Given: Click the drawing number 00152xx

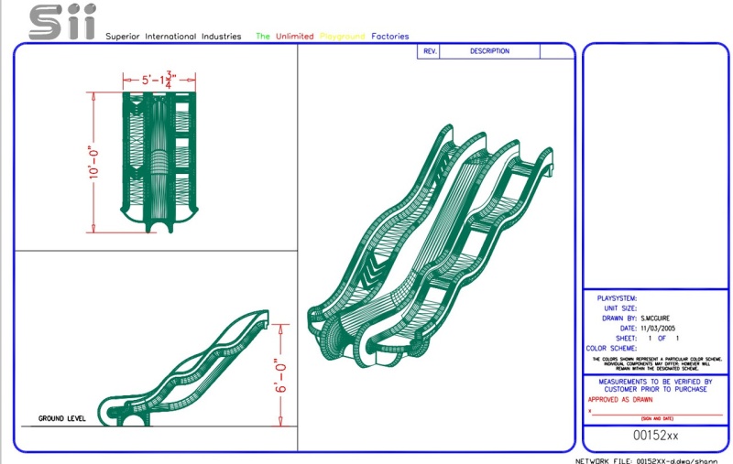Looking at the screenshot, I should point(655,436).
